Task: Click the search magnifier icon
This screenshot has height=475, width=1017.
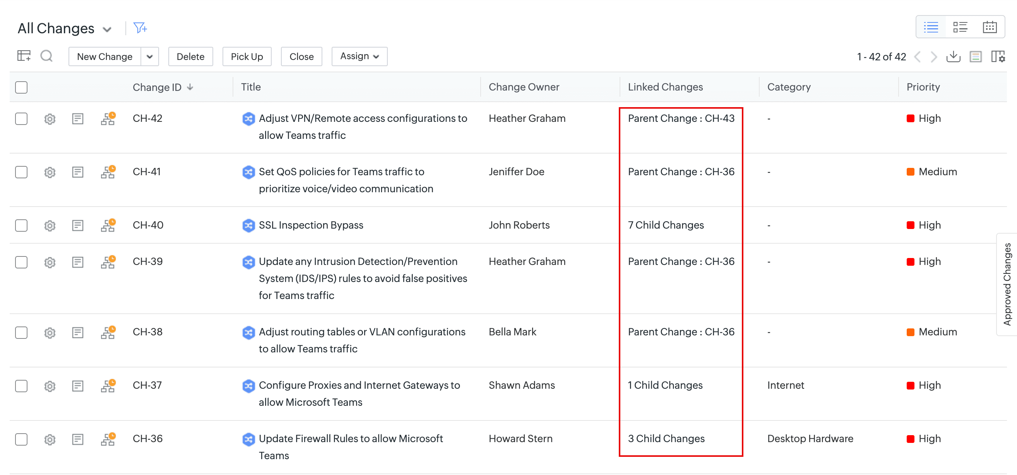Action: pos(46,56)
